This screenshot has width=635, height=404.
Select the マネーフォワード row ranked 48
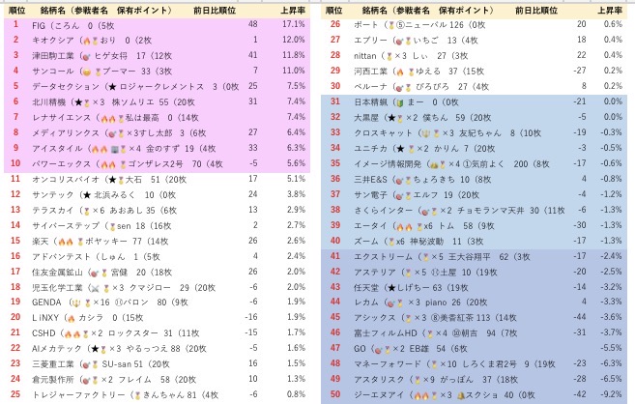[474, 363]
